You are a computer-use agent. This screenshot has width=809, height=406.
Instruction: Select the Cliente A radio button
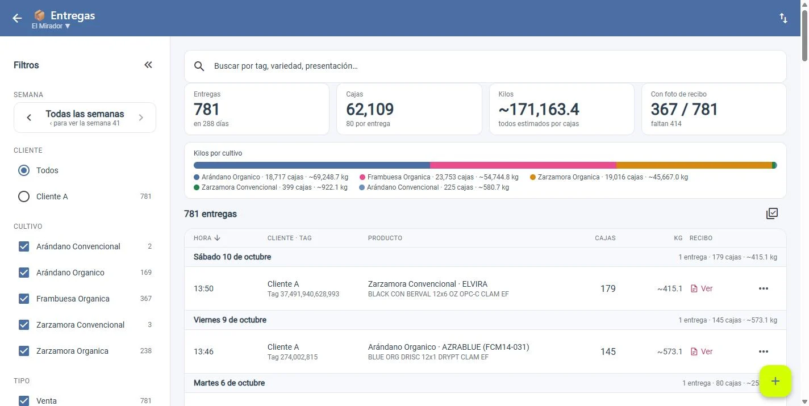pos(24,196)
